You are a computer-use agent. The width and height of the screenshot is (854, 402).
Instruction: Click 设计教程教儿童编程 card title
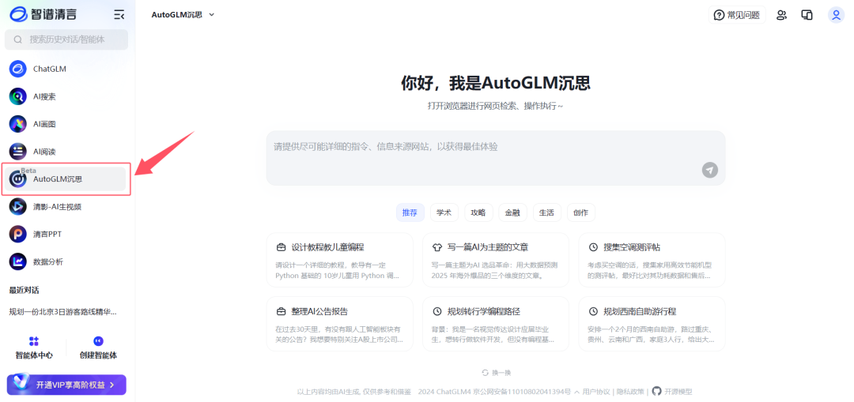(328, 247)
